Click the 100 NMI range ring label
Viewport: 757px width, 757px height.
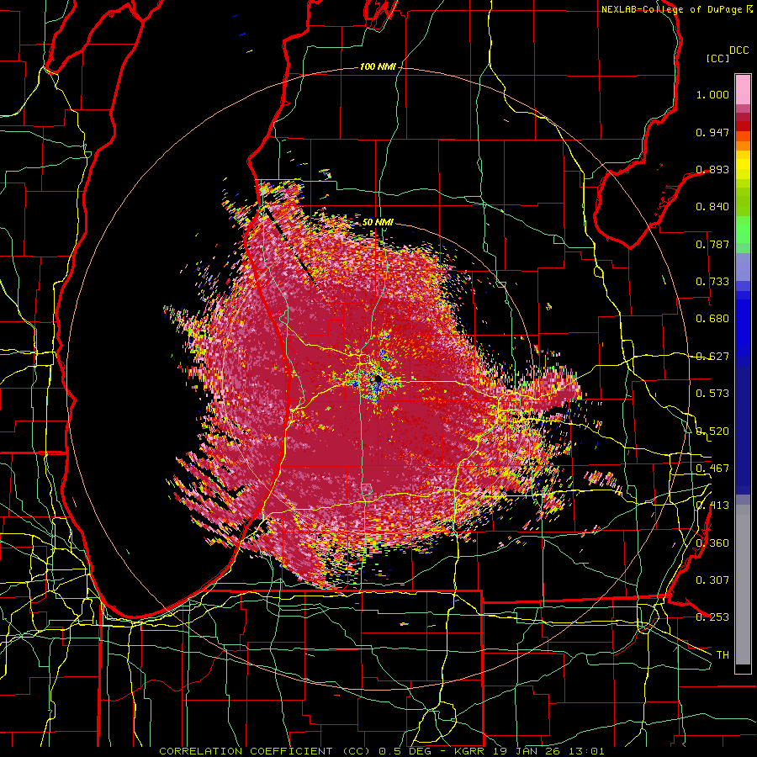(x=378, y=66)
